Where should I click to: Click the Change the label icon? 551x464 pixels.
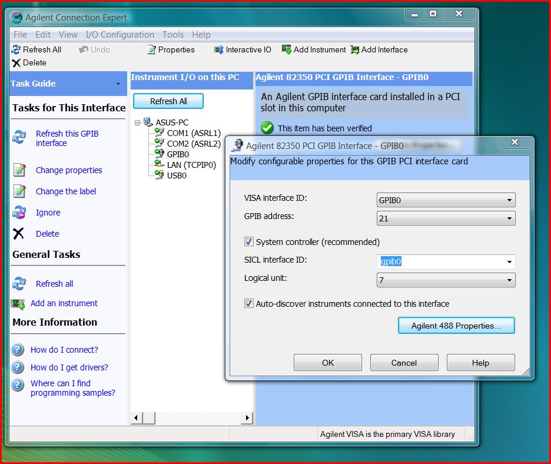(x=19, y=191)
